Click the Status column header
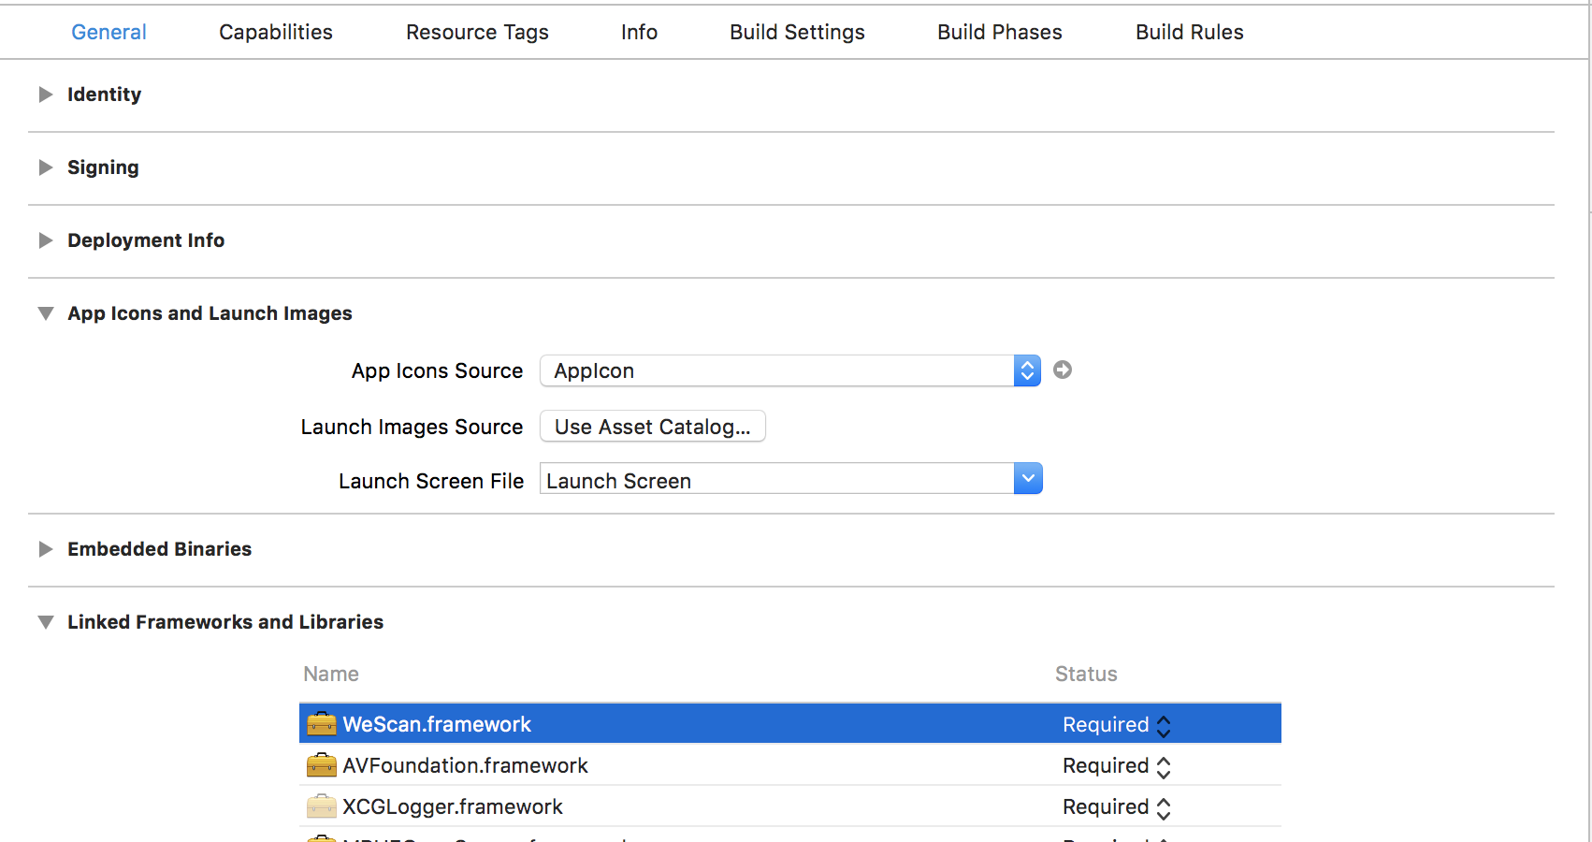1592x842 pixels. [1086, 674]
